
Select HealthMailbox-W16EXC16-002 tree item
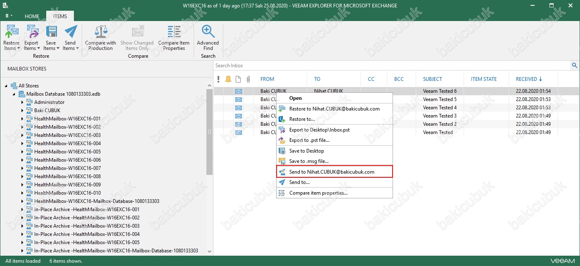pyautogui.click(x=67, y=127)
